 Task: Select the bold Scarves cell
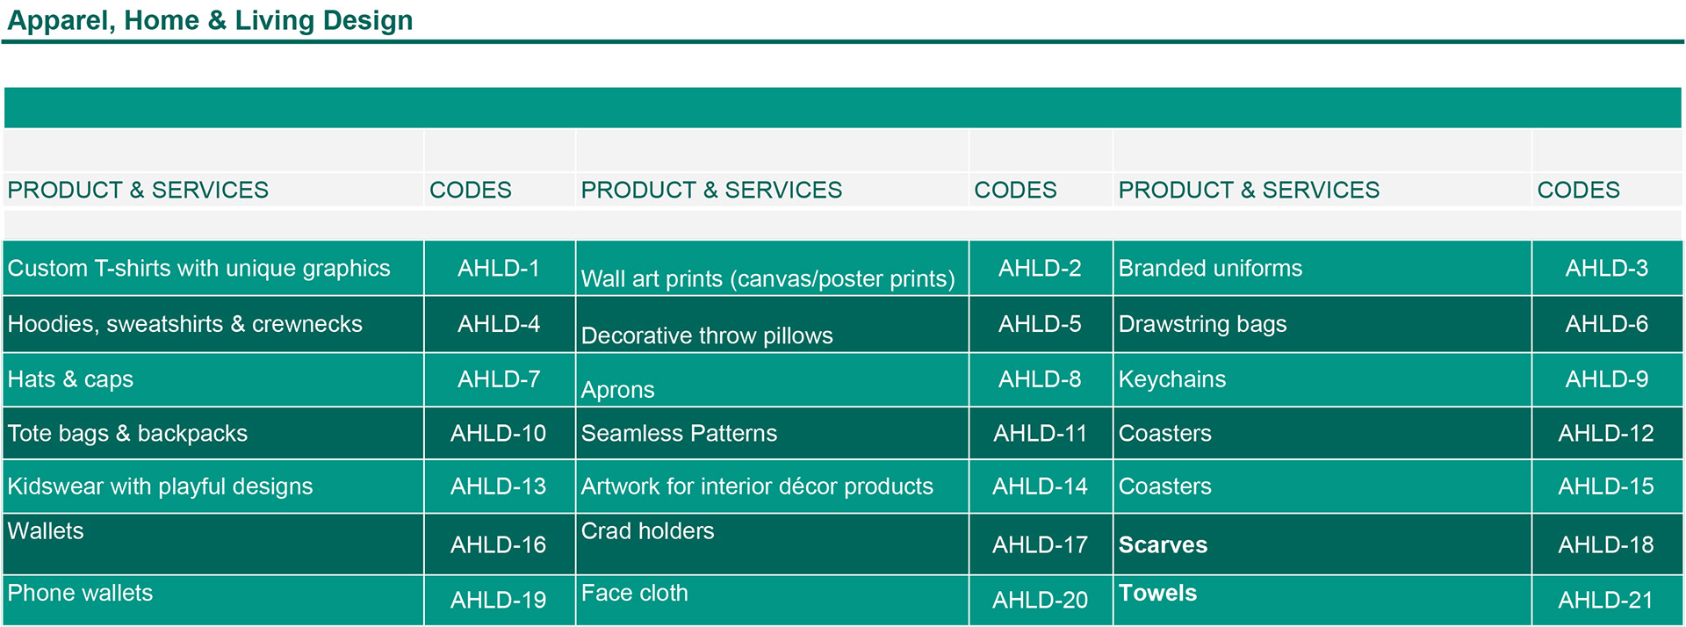click(1163, 545)
